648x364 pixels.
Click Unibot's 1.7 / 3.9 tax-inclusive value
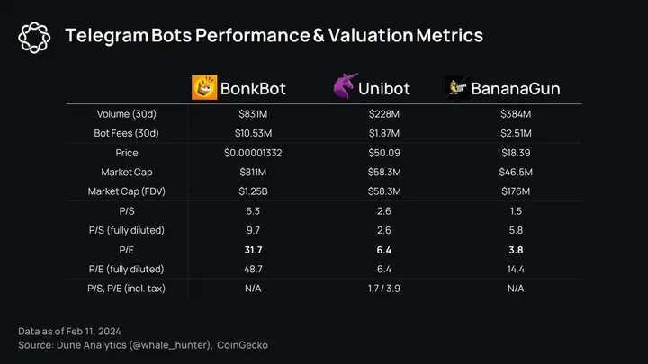(383, 289)
